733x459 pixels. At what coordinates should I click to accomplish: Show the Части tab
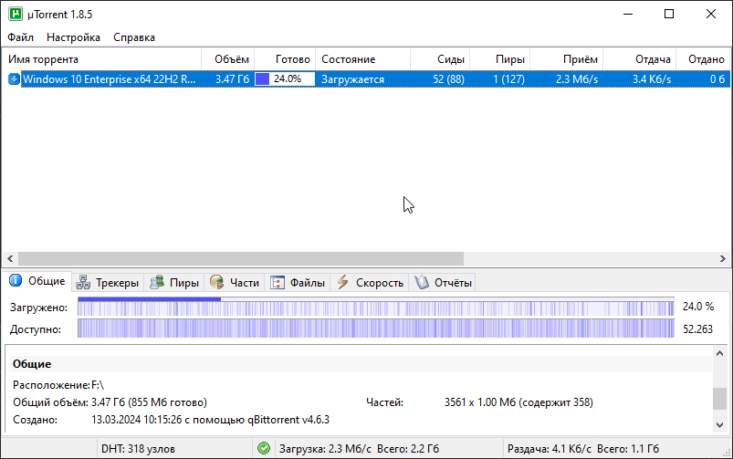coord(235,283)
